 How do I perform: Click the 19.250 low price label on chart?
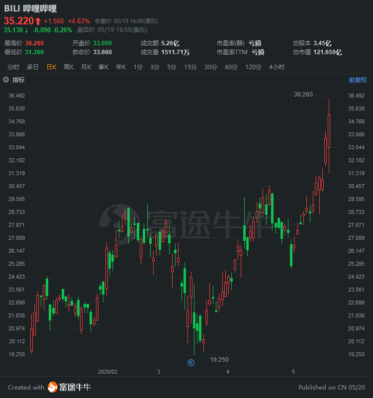pyautogui.click(x=219, y=359)
